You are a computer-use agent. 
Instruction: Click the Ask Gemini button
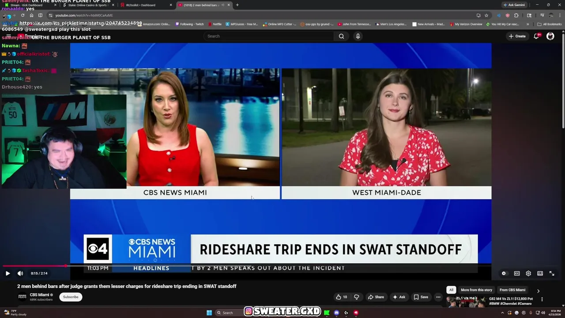(514, 5)
